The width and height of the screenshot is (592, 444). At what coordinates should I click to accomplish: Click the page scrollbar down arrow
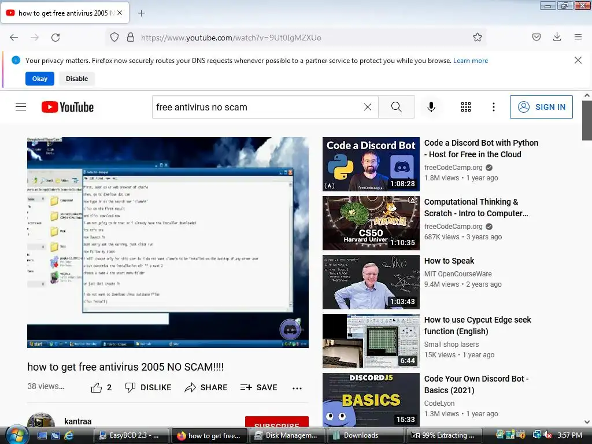coord(587,422)
